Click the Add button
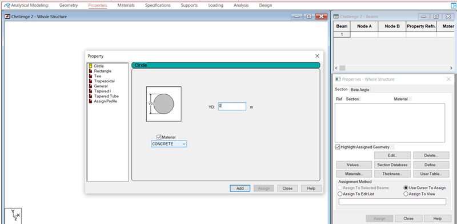The height and width of the screenshot is (224, 457). (240, 189)
